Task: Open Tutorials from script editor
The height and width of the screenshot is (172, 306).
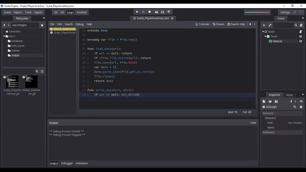Action: click(202, 24)
